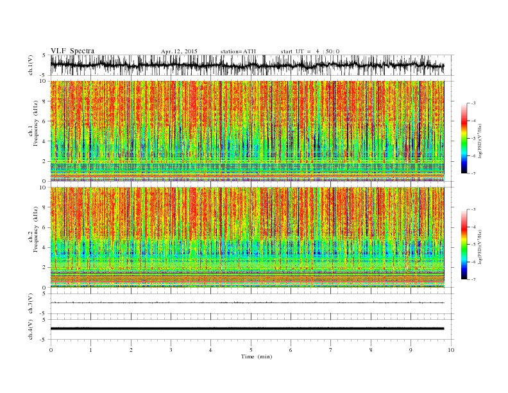Select the "start UT = 4 :50: 0" text
Viewport: 508px width, 393px height.
click(310, 51)
